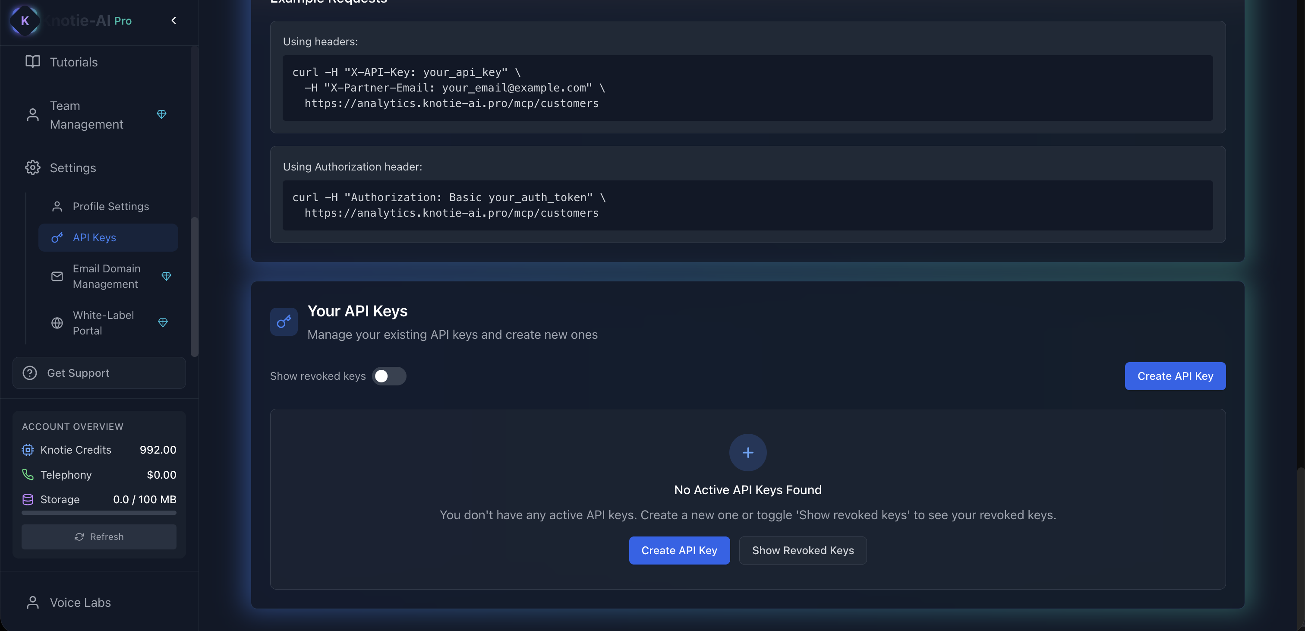The height and width of the screenshot is (631, 1305).
Task: Click the storage usage progress bar
Action: (99, 513)
